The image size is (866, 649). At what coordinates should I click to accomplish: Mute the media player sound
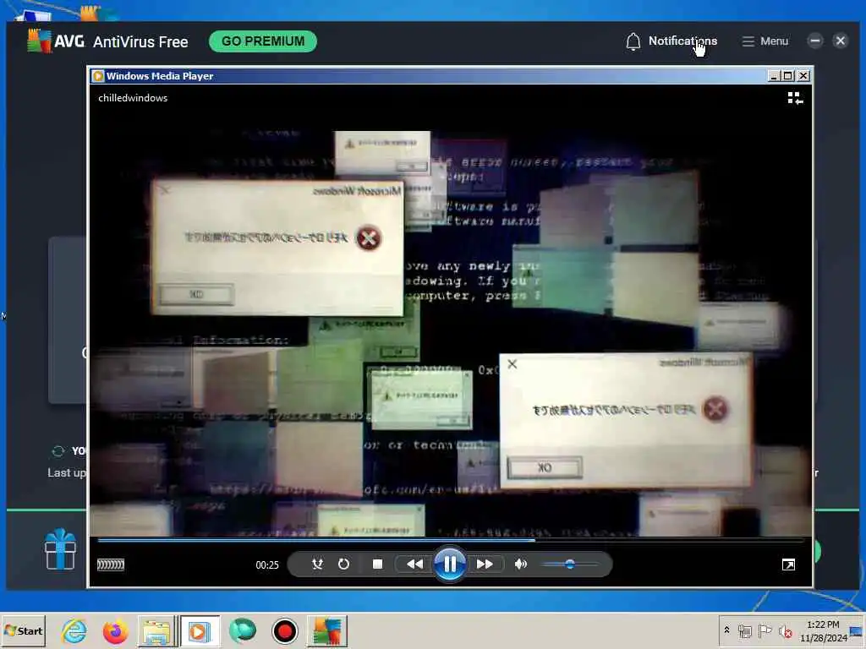[x=520, y=564]
